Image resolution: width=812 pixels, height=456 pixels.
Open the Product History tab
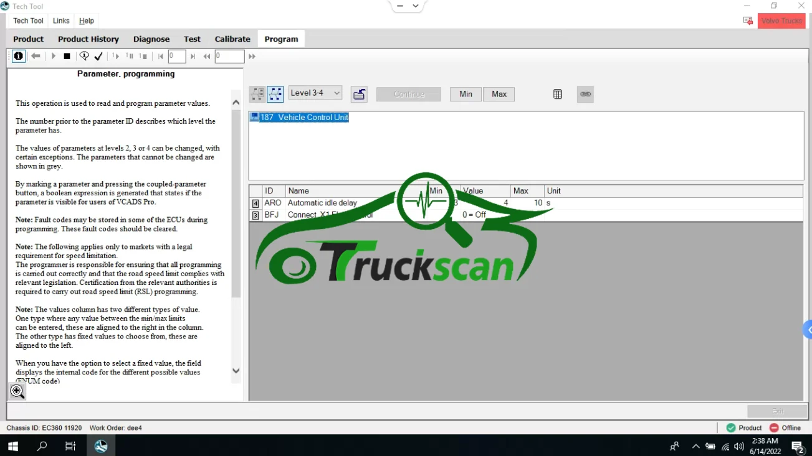(x=88, y=39)
